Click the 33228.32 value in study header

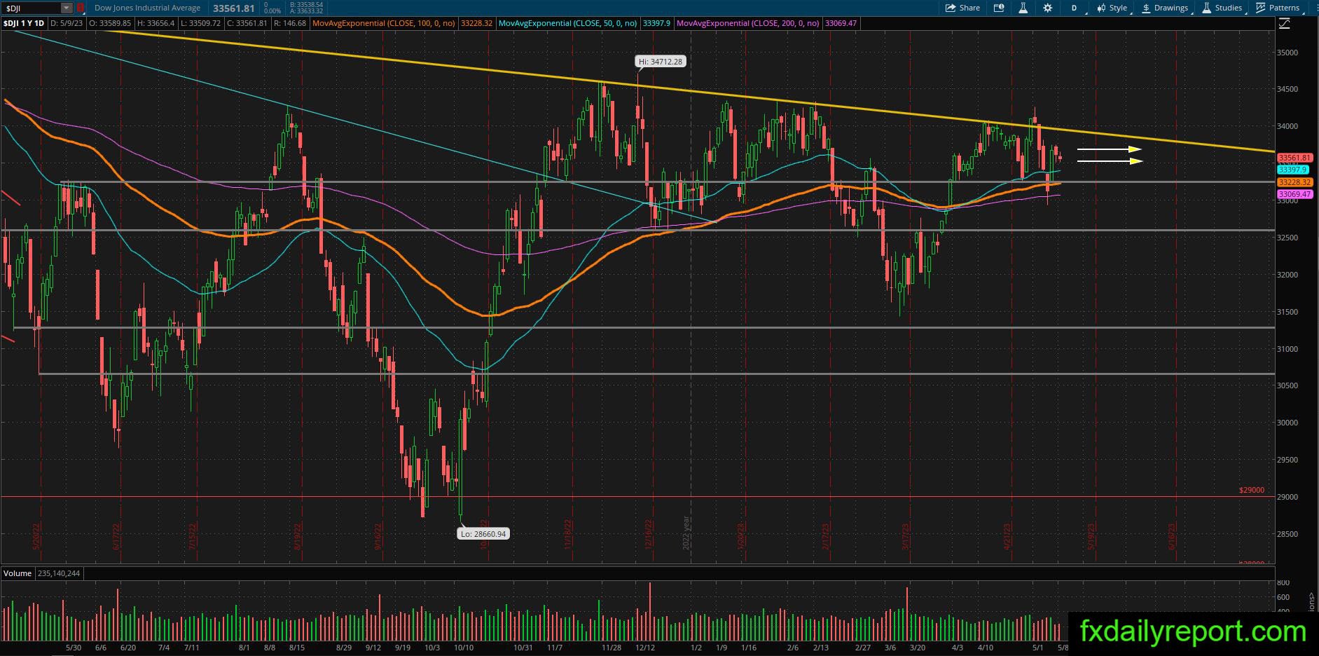click(x=477, y=23)
